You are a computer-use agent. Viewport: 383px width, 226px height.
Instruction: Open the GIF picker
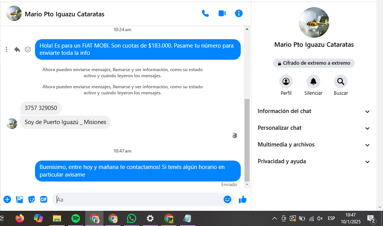point(44,199)
